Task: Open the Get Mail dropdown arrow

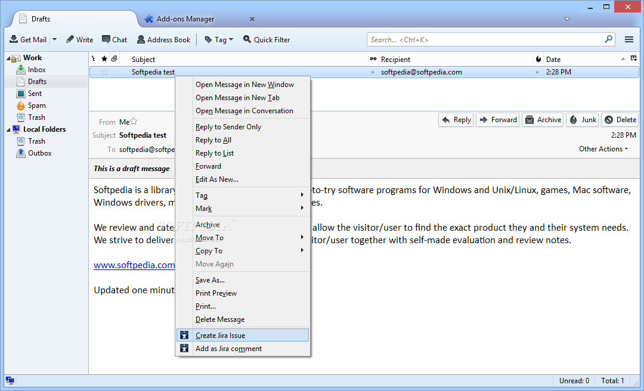Action: (x=54, y=39)
